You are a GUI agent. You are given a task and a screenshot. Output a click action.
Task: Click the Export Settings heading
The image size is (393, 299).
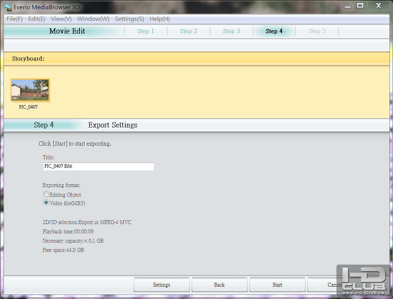[x=113, y=125]
